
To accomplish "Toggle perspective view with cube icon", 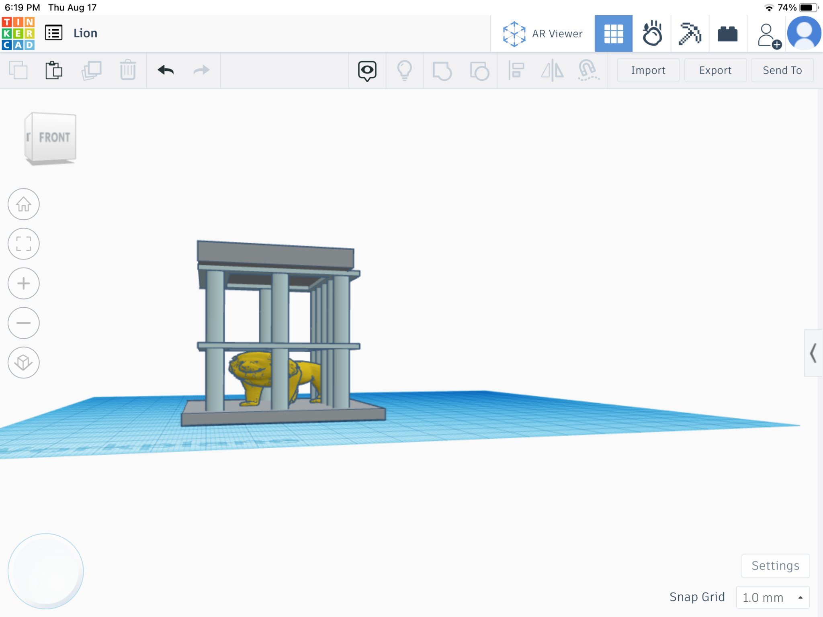I will point(23,362).
